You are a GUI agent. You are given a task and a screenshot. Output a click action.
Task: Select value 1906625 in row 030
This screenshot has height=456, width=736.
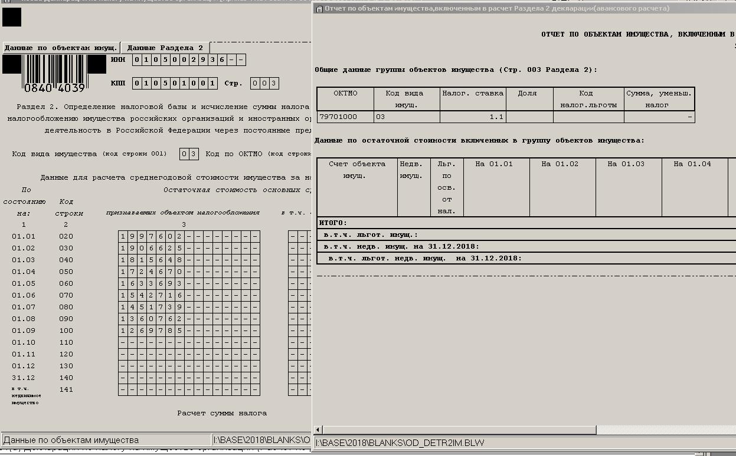[x=189, y=248]
